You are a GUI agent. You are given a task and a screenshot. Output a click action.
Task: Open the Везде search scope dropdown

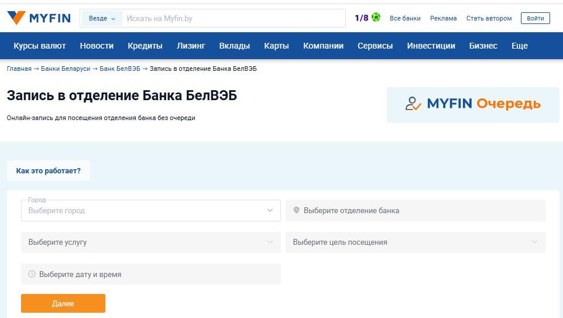tap(102, 18)
